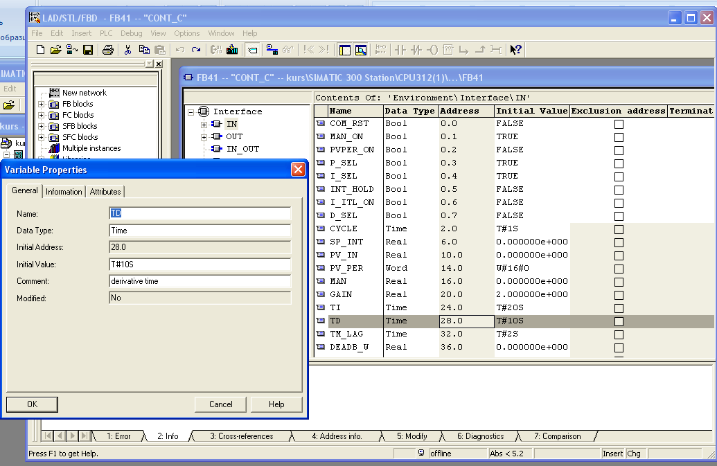Tick the exclusion checkbox for COM_RST
The height and width of the screenshot is (466, 717).
coord(619,124)
